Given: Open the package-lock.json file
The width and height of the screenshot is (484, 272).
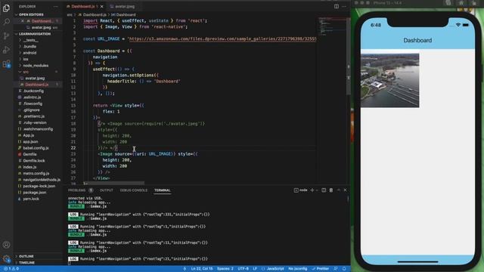Looking at the screenshot, I should 39,186.
